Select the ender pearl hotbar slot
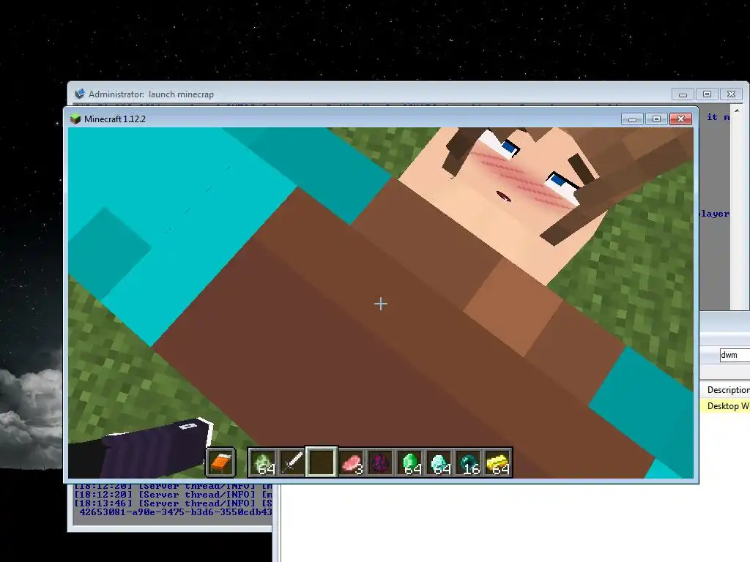Image resolution: width=750 pixels, height=562 pixels. [x=469, y=462]
